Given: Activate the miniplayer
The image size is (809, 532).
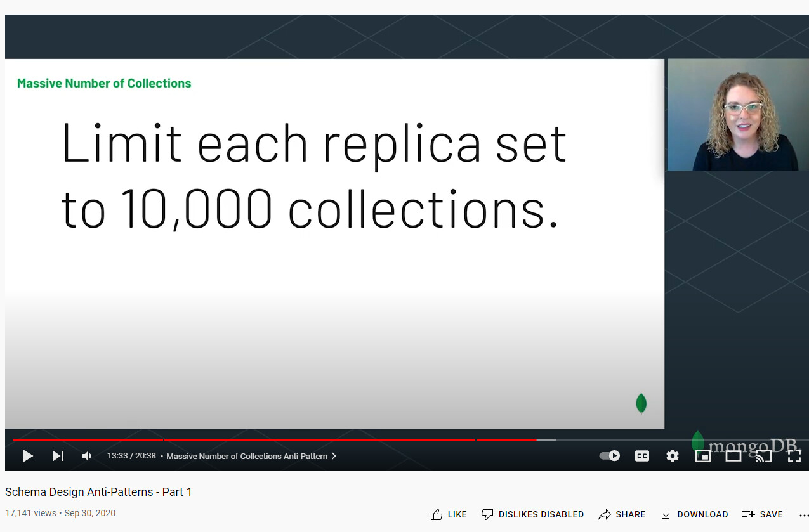Looking at the screenshot, I should 703,456.
